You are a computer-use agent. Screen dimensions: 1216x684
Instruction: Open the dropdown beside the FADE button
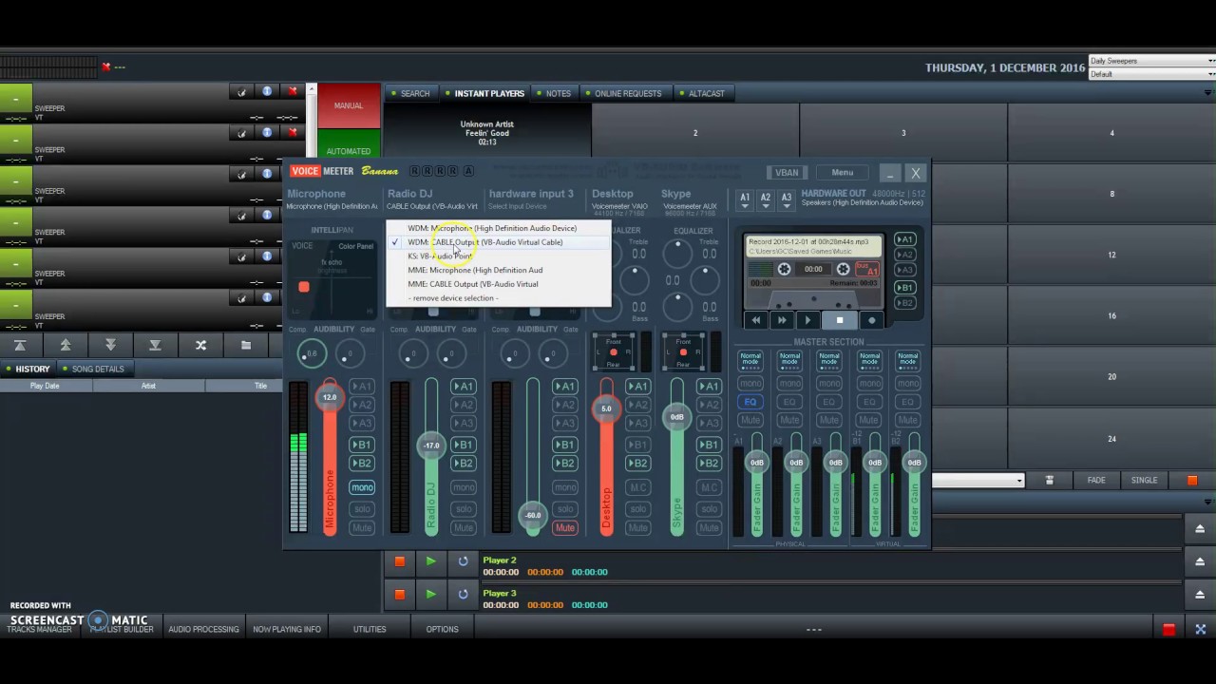click(978, 481)
